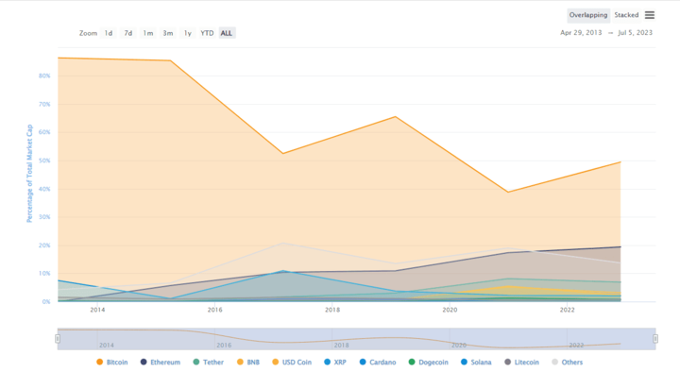Image resolution: width=680 pixels, height=372 pixels.
Task: Select the 3m zoom range
Action: pyautogui.click(x=168, y=33)
